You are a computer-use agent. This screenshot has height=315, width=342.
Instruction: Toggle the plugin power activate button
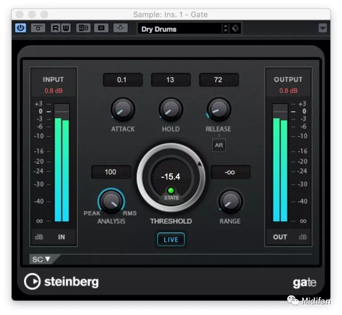tap(20, 28)
